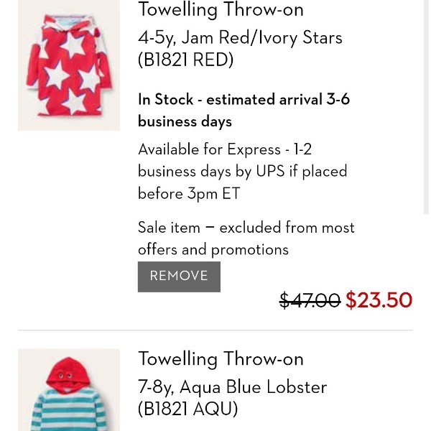The width and height of the screenshot is (431, 431).
Task: Click the In Stock estimated arrival notice
Action: (x=244, y=111)
